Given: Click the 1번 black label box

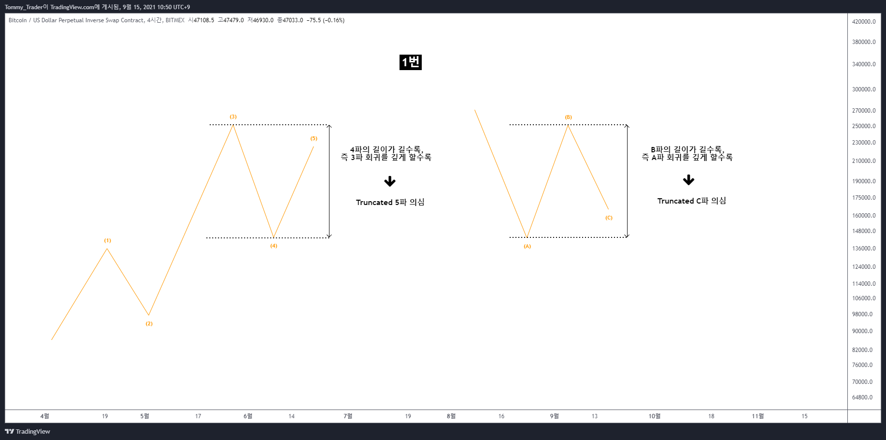Looking at the screenshot, I should pyautogui.click(x=411, y=62).
